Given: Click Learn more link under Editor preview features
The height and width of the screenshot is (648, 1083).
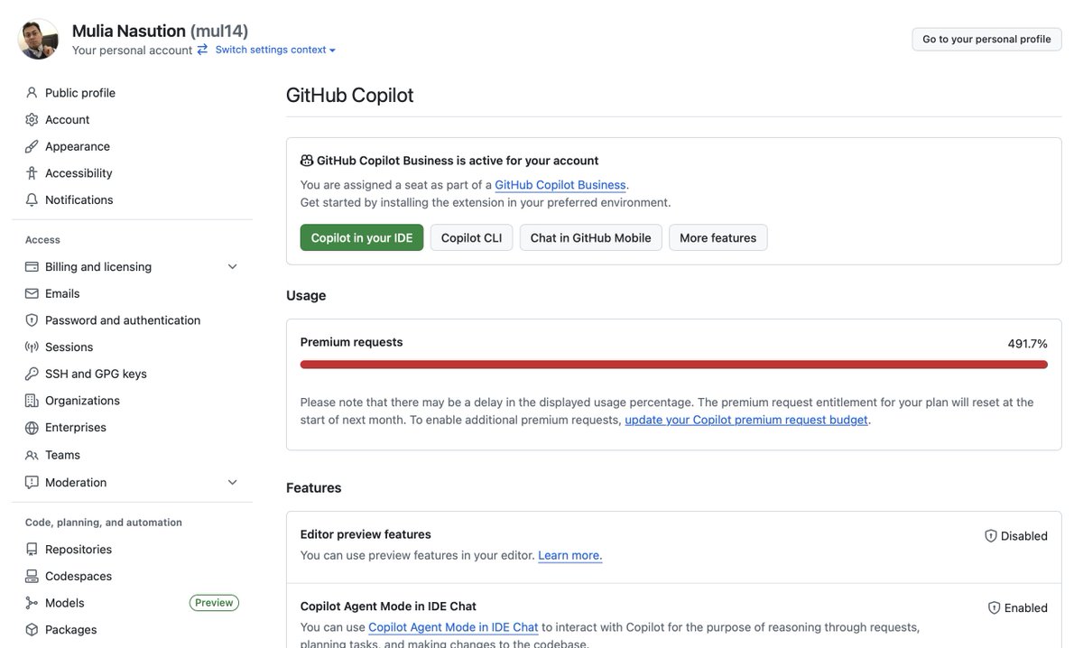Looking at the screenshot, I should [570, 555].
